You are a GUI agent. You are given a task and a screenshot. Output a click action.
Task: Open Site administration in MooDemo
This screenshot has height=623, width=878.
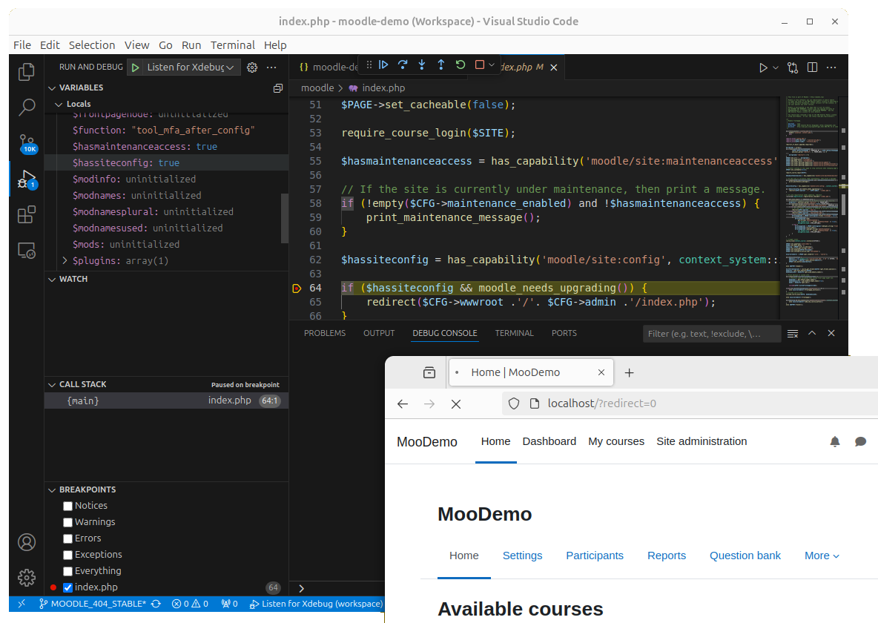coord(702,441)
